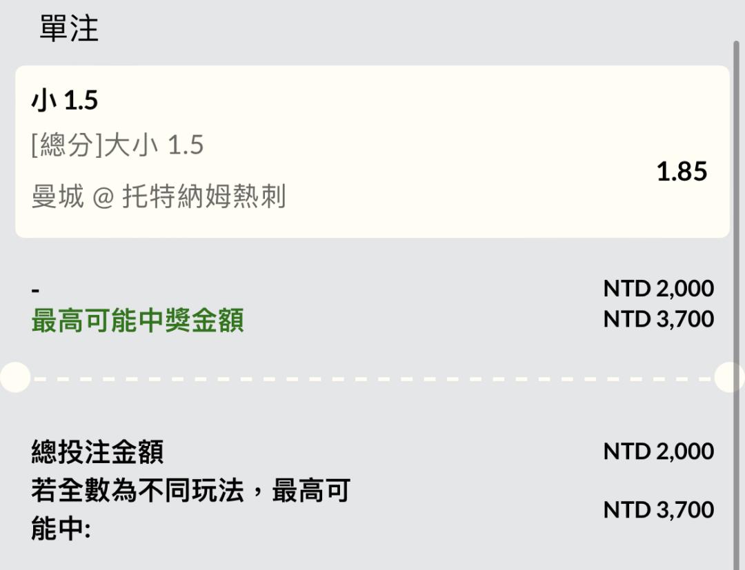Click the @ symbol between team names
Screen dimensions: 745x570
(103, 197)
